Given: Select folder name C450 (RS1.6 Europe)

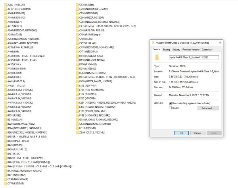Looking at the screenshot, I should (x=90, y=35).
